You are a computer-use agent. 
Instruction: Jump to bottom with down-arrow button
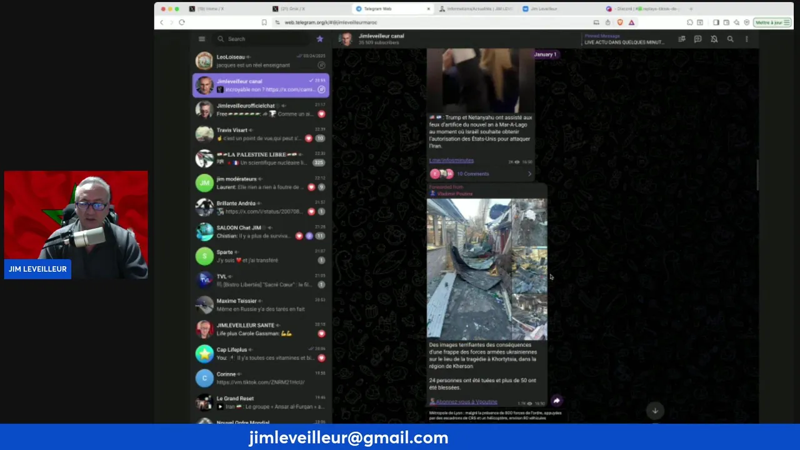click(x=655, y=411)
